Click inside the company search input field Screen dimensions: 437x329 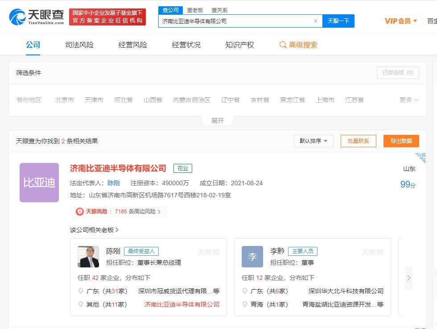[x=236, y=21]
